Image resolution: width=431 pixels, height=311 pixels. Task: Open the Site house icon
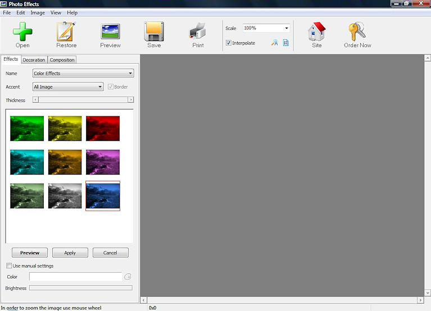pyautogui.click(x=317, y=31)
